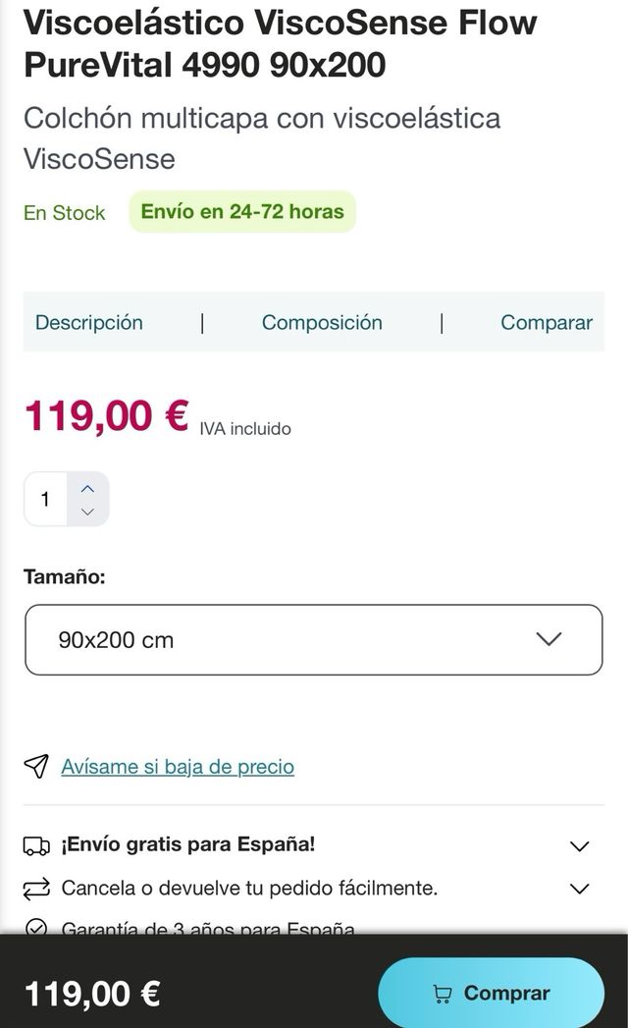The width and height of the screenshot is (628, 1028).
Task: Click the Envío en 24-72 horas badge
Action: pyautogui.click(x=241, y=211)
